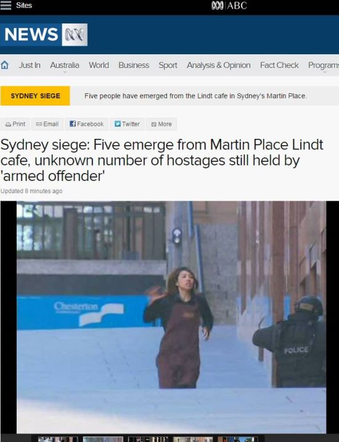
Task: Open the Sites hamburger menu icon
Action: (6, 6)
